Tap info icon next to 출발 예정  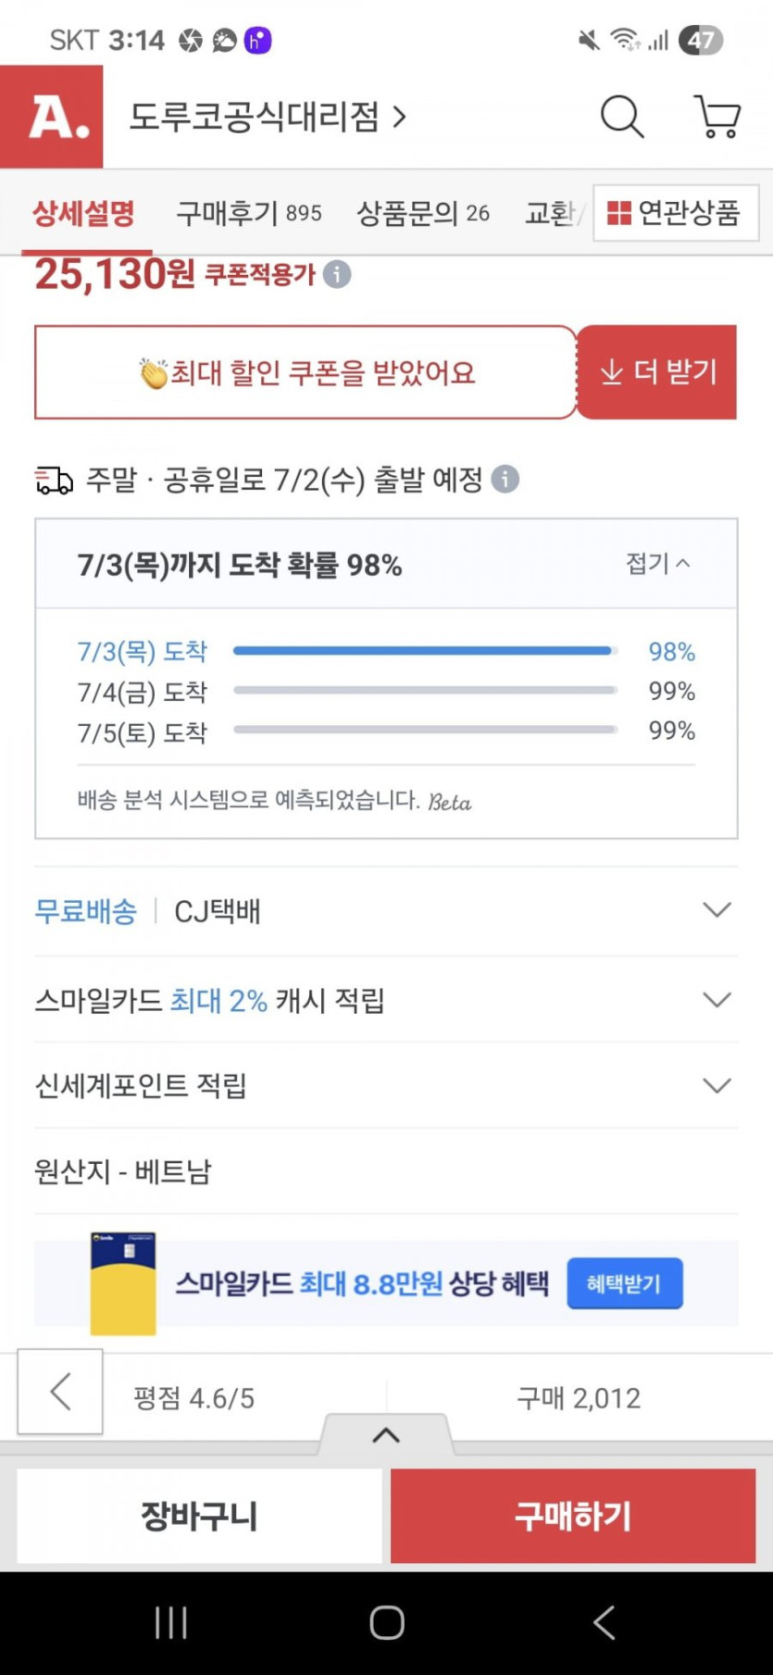(505, 480)
